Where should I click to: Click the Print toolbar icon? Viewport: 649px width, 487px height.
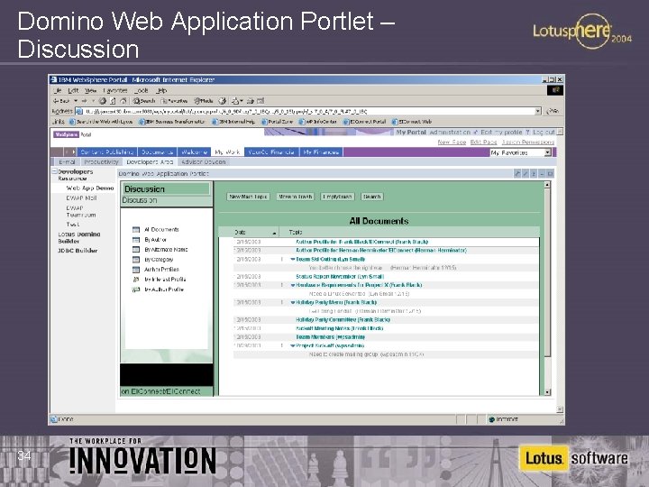pyautogui.click(x=251, y=101)
